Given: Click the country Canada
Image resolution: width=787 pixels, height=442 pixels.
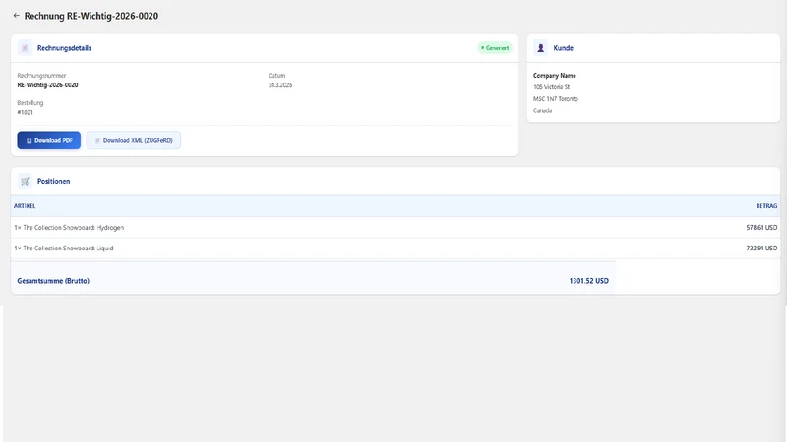Looking at the screenshot, I should click(x=543, y=110).
